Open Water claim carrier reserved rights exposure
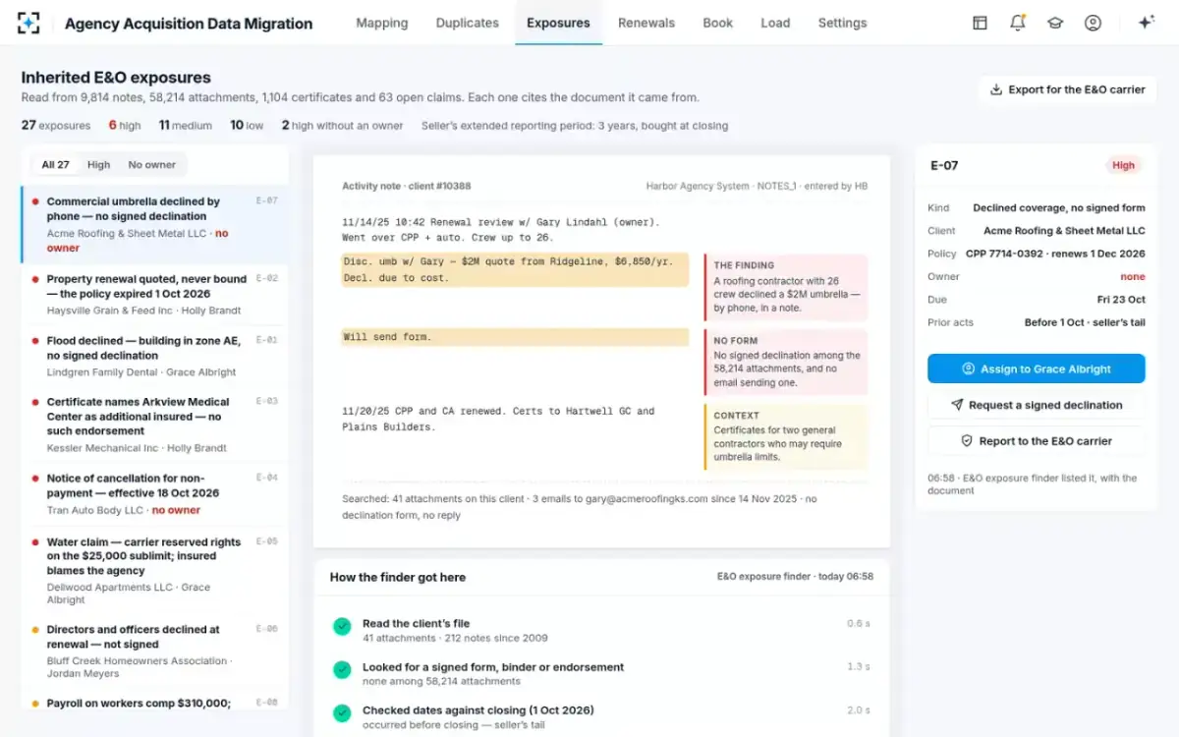 155,570
